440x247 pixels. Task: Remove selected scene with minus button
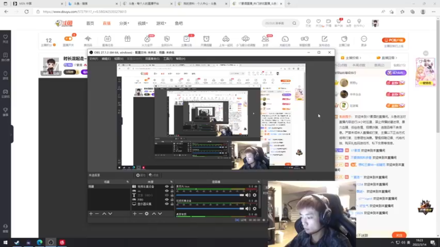coord(97,214)
